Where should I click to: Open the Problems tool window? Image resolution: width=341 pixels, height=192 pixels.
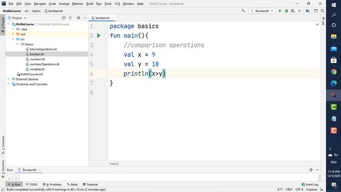point(52,185)
